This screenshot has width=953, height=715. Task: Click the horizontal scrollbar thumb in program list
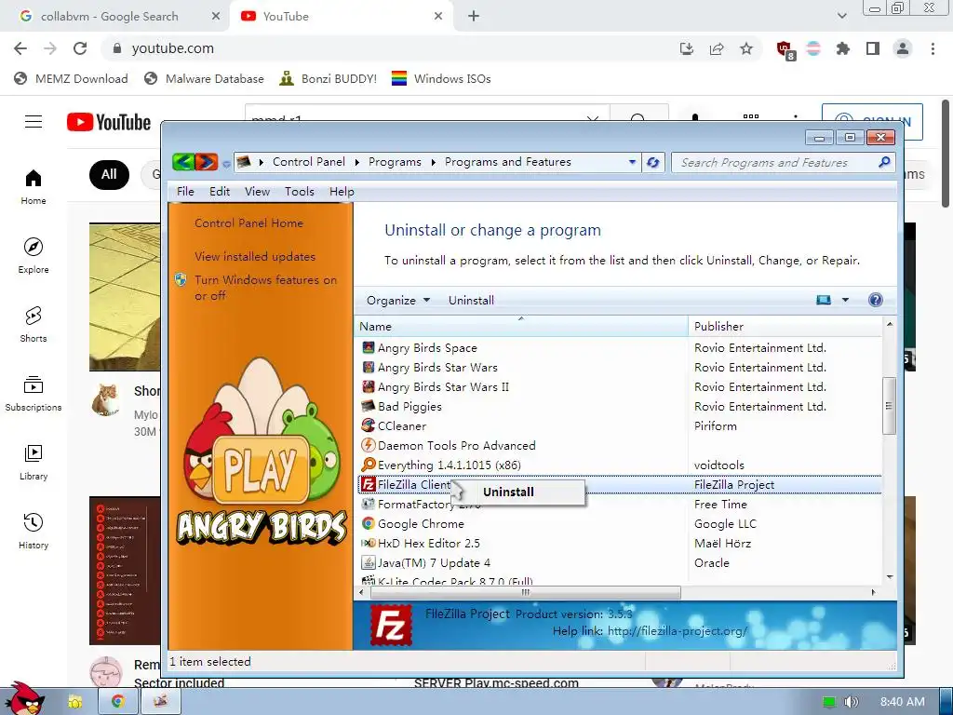[526, 592]
